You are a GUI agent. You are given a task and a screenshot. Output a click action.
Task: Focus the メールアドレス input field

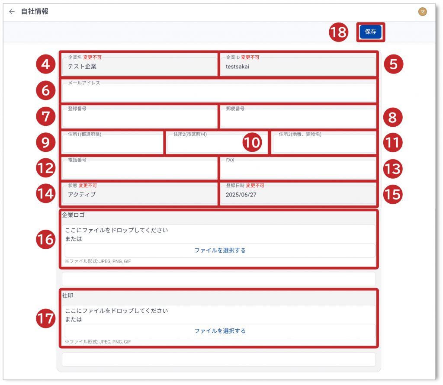click(219, 92)
